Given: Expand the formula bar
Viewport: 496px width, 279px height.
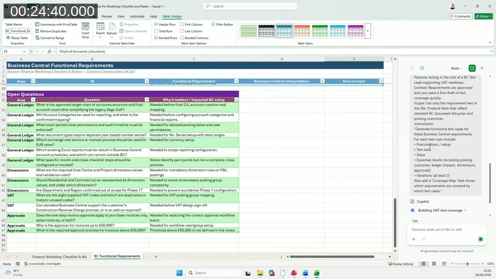Looking at the screenshot, I should point(491,51).
